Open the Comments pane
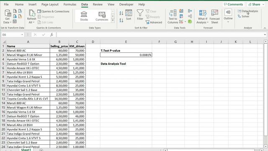The width and height of the screenshot is (268, 151). coord(233,5)
